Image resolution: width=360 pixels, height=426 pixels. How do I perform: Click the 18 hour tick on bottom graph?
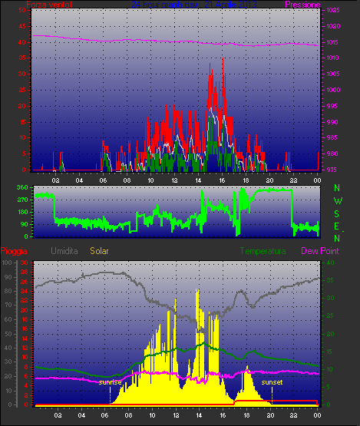(x=246, y=415)
